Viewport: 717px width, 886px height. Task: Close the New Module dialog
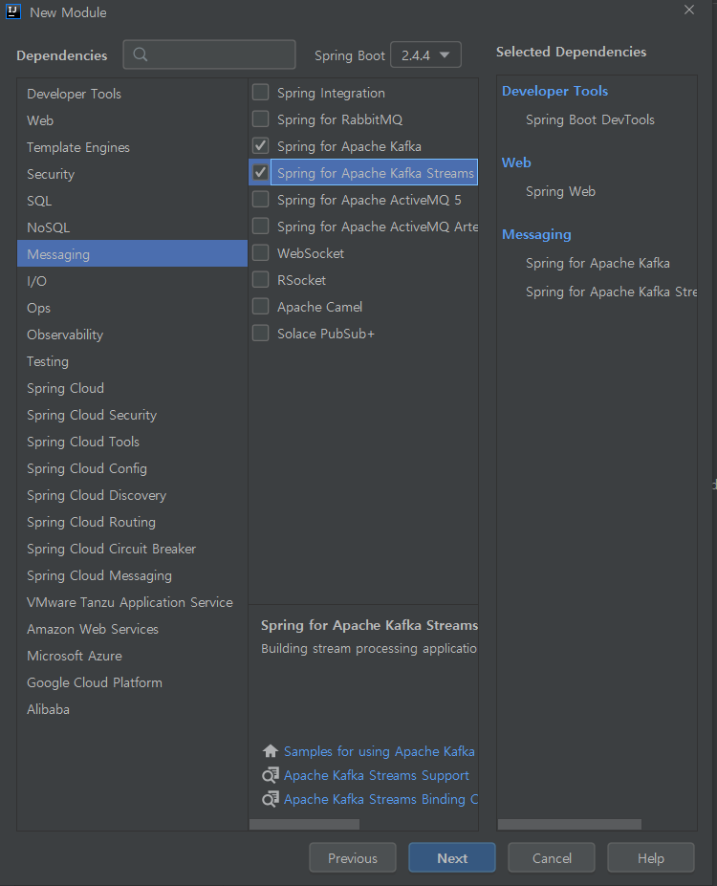(689, 10)
